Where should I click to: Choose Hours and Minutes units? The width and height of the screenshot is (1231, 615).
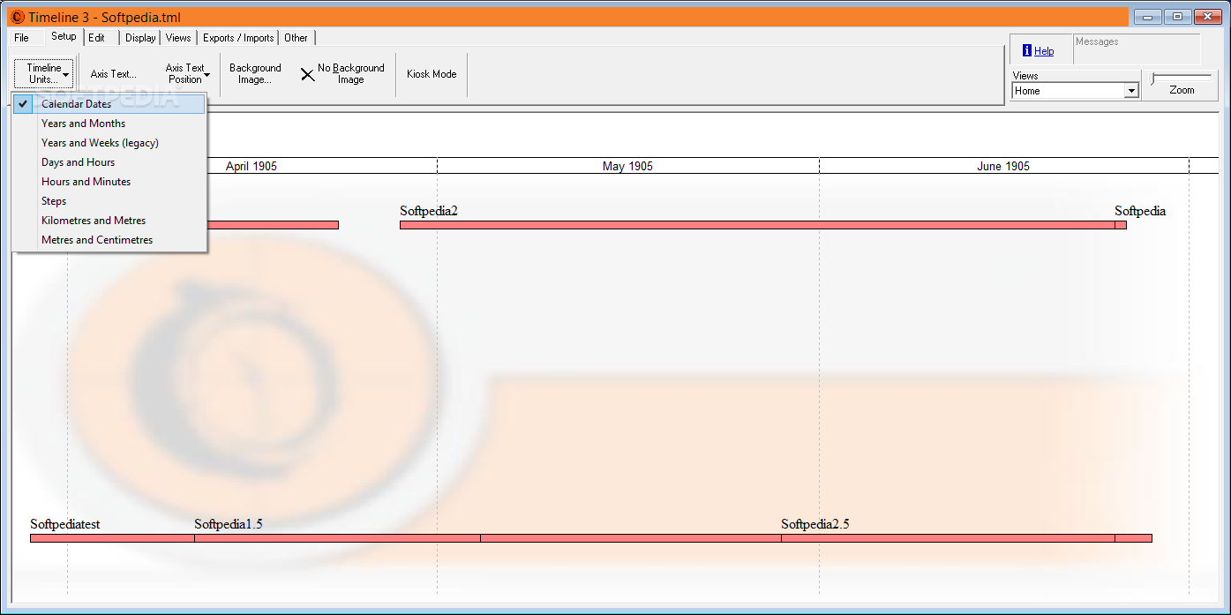109,182
